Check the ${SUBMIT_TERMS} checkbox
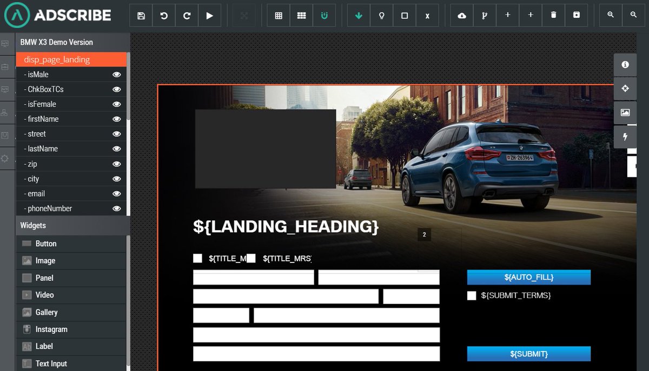Image resolution: width=649 pixels, height=371 pixels. [472, 295]
